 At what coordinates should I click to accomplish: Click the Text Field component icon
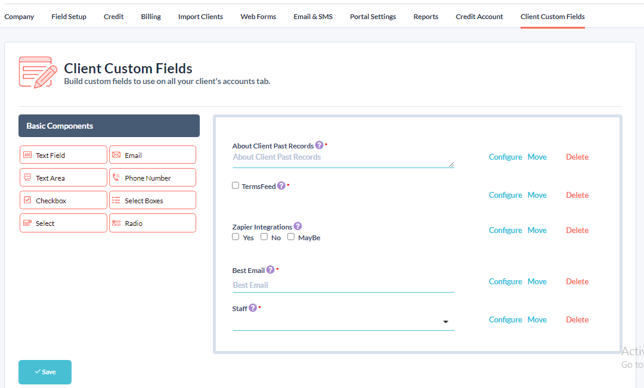[27, 155]
